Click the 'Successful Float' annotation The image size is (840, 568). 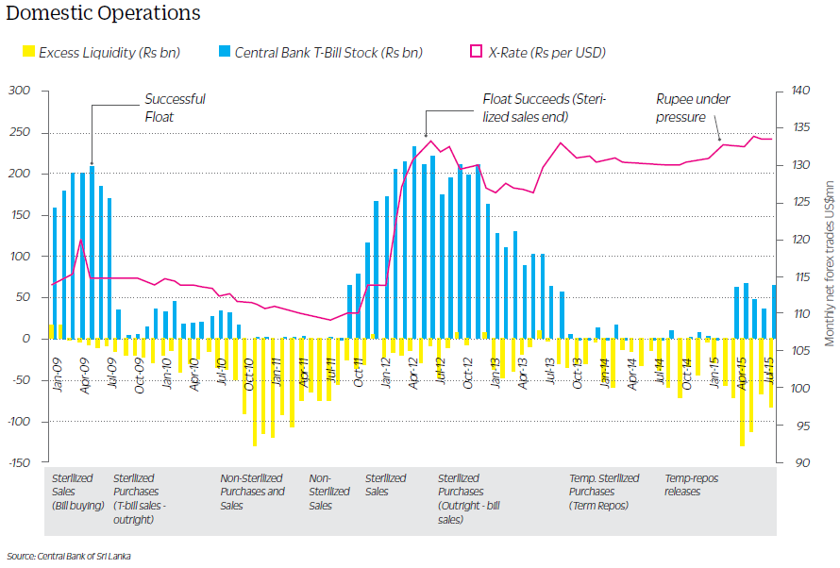(175, 108)
